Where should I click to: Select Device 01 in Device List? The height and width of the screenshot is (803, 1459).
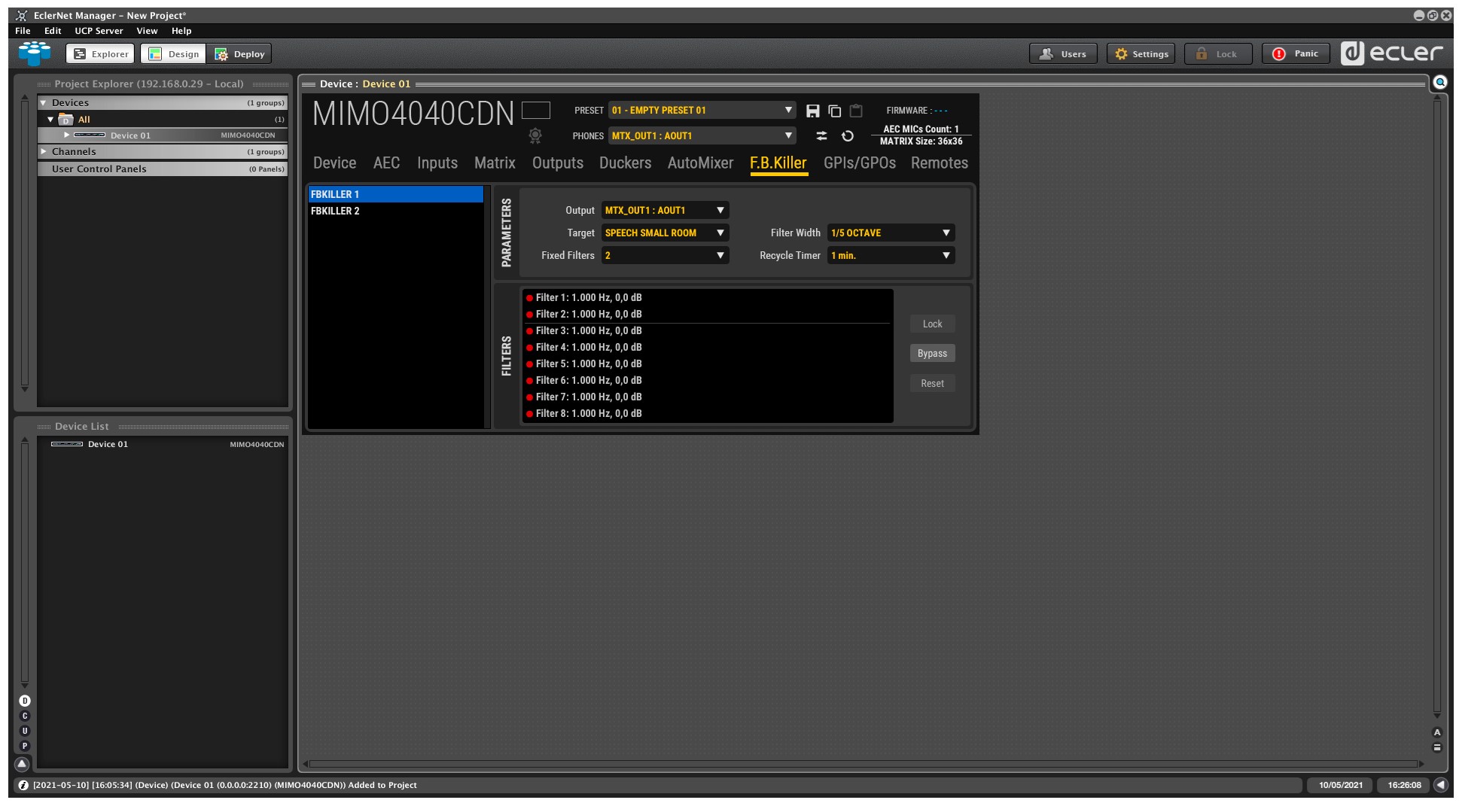tap(163, 445)
